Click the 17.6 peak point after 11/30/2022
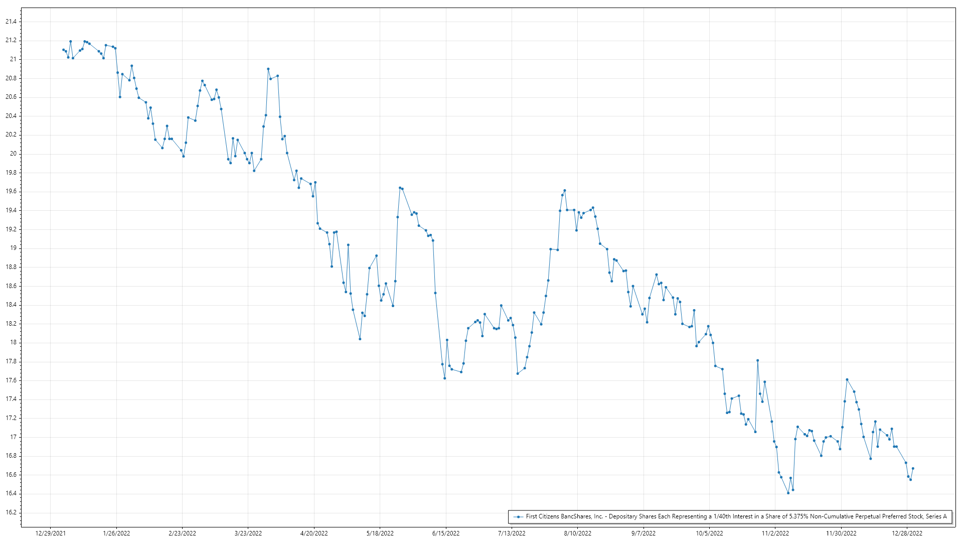Image resolution: width=963 pixels, height=542 pixels. 847,379
